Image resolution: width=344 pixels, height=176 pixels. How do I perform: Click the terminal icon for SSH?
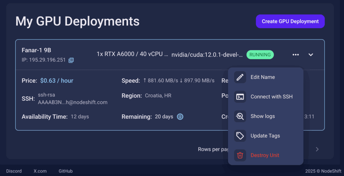point(240,97)
